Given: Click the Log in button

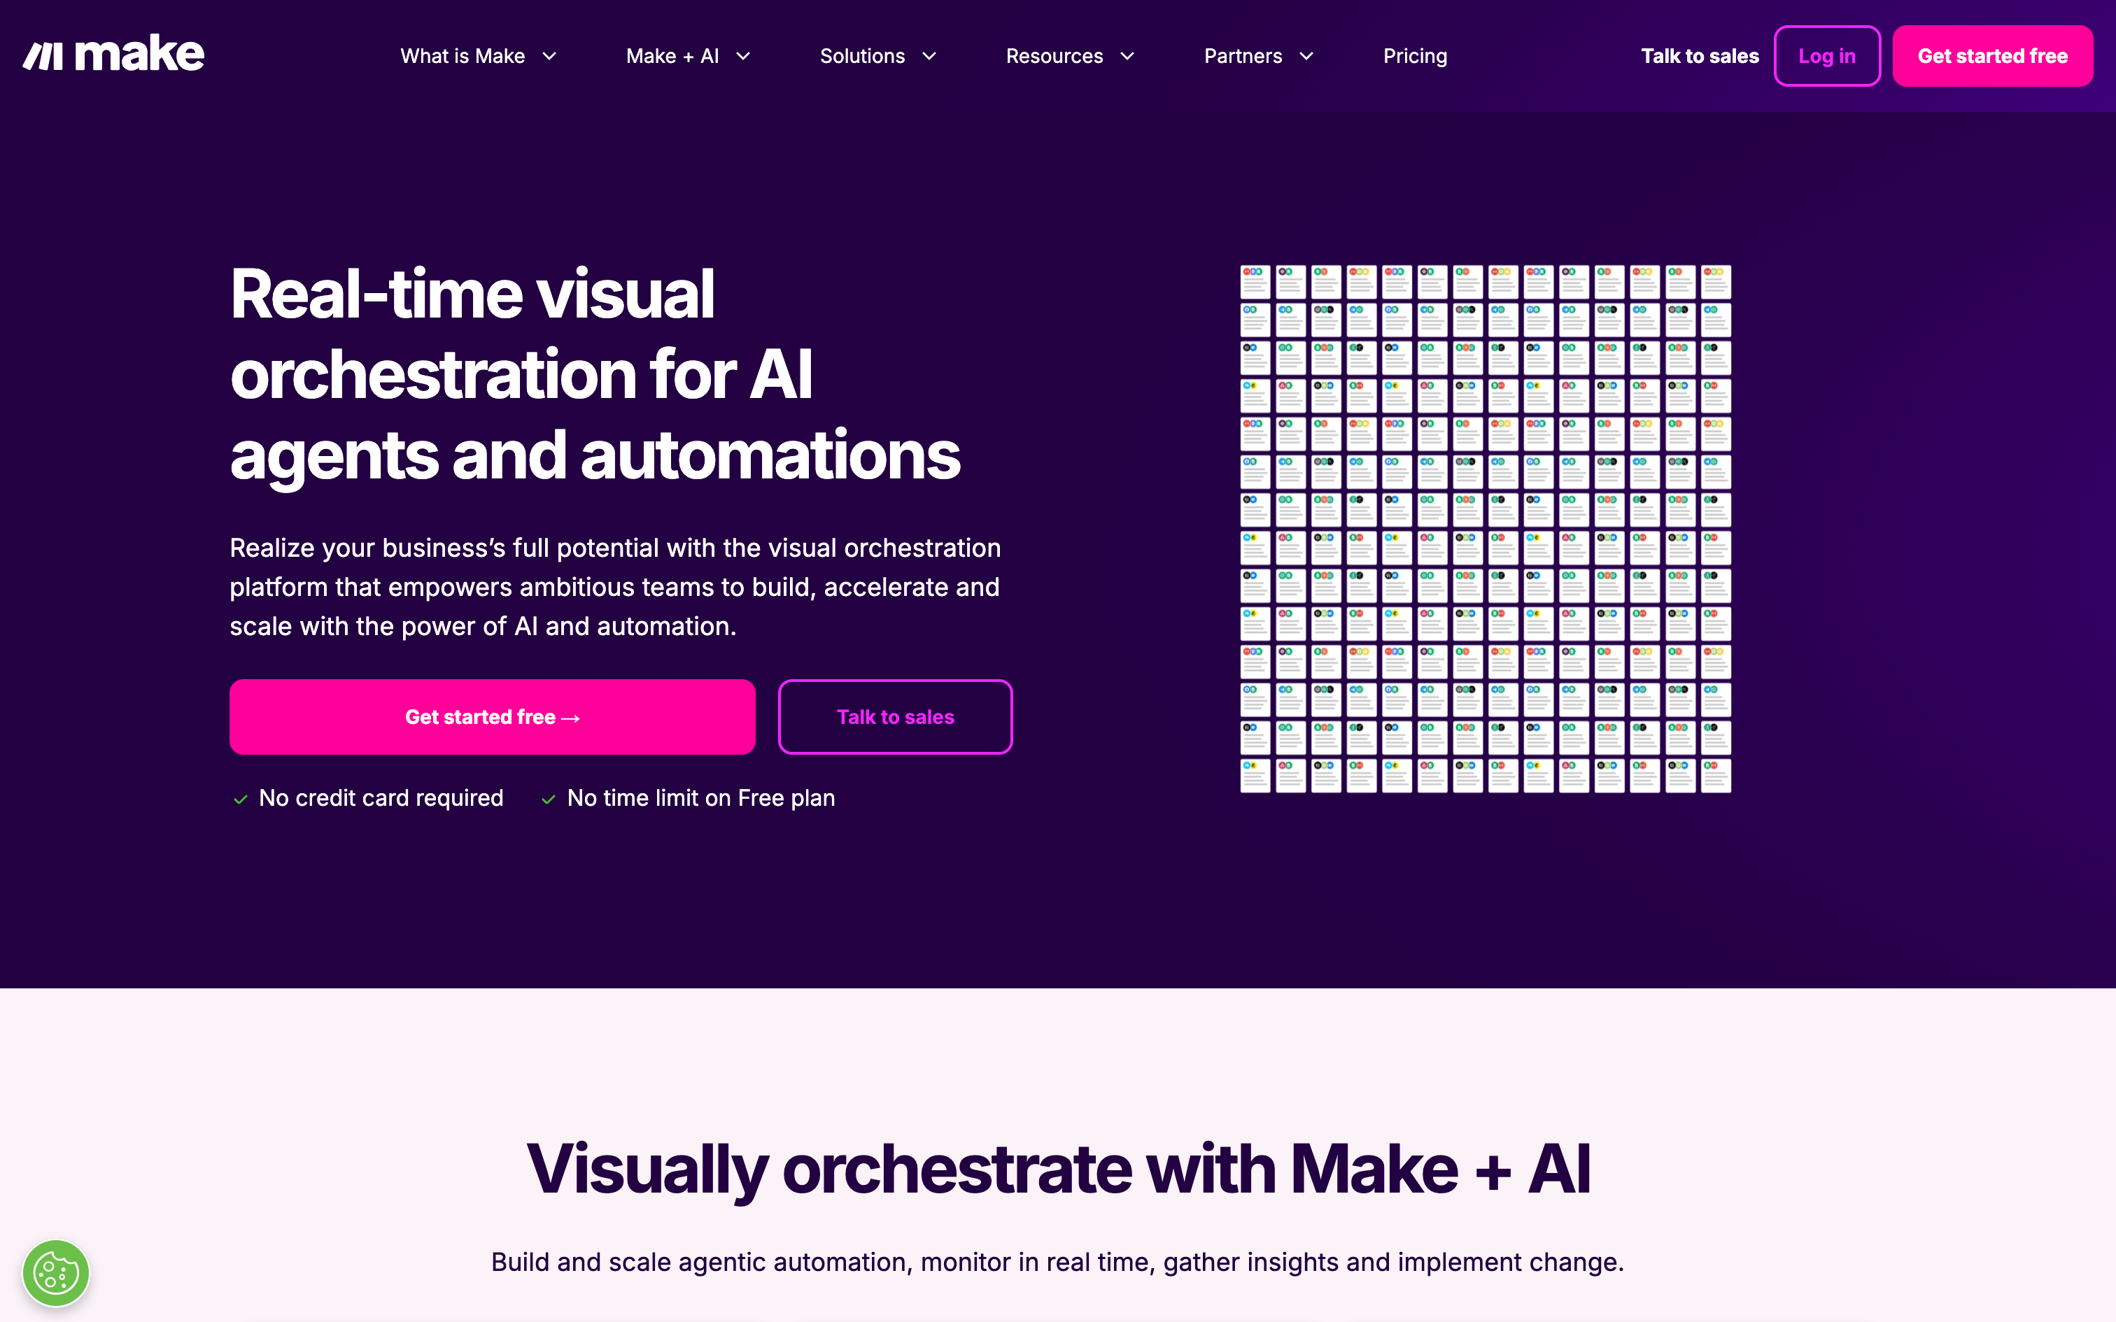Looking at the screenshot, I should 1826,56.
